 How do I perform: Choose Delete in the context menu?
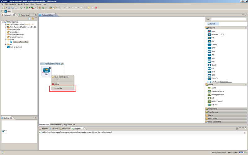click(63, 84)
